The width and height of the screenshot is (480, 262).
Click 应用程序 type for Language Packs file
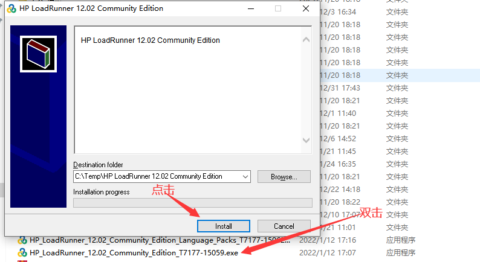tap(400, 240)
